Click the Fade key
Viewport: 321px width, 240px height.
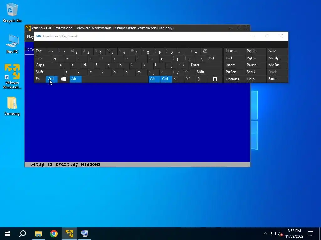(x=277, y=79)
